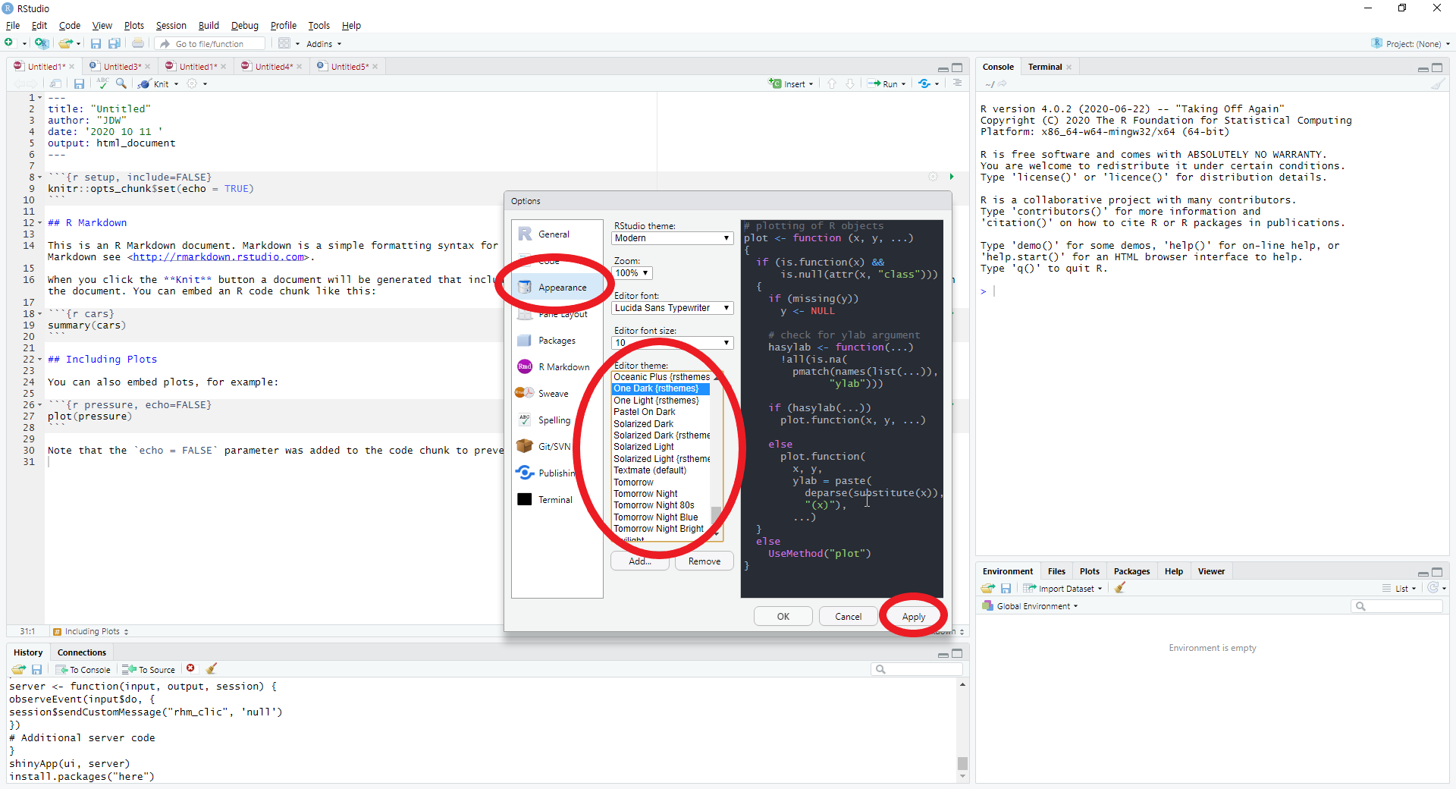The image size is (1456, 789).
Task: Create a new R project icon
Action: pyautogui.click(x=41, y=43)
